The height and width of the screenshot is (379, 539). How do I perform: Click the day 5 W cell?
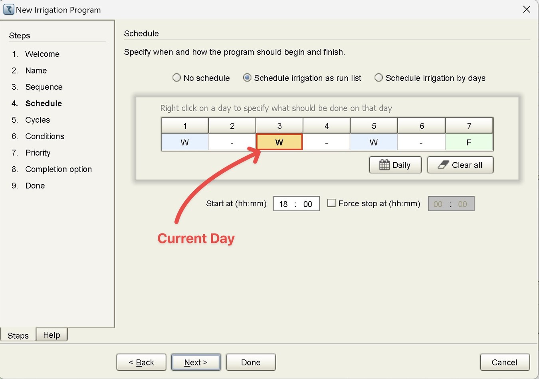coord(374,142)
